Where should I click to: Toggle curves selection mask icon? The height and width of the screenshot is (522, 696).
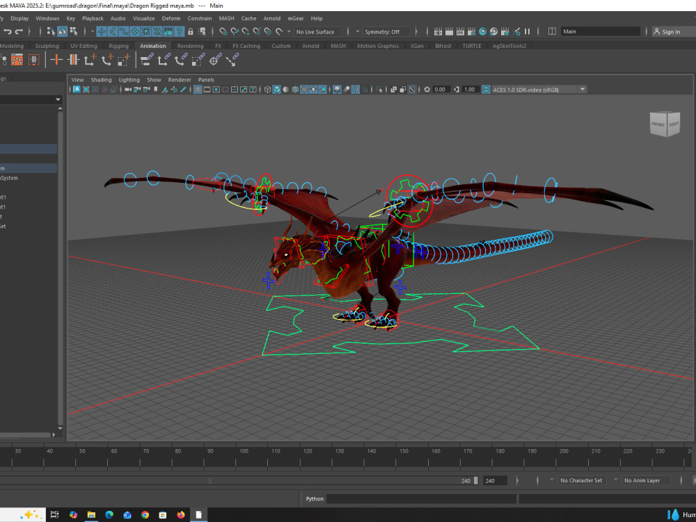tap(124, 31)
